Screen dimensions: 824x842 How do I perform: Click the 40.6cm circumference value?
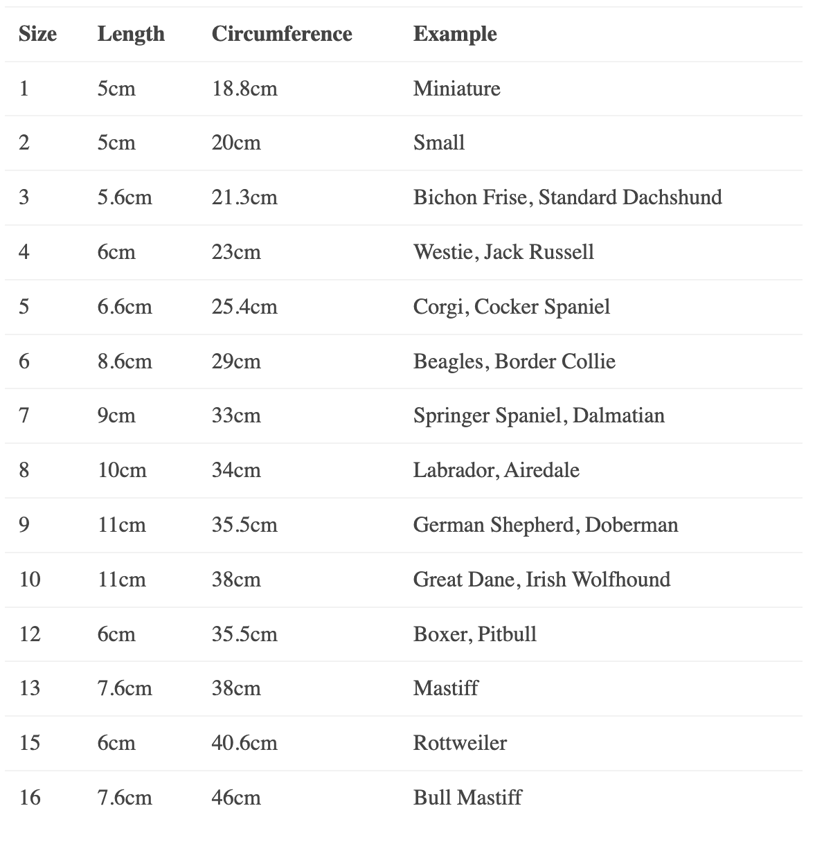(x=244, y=743)
